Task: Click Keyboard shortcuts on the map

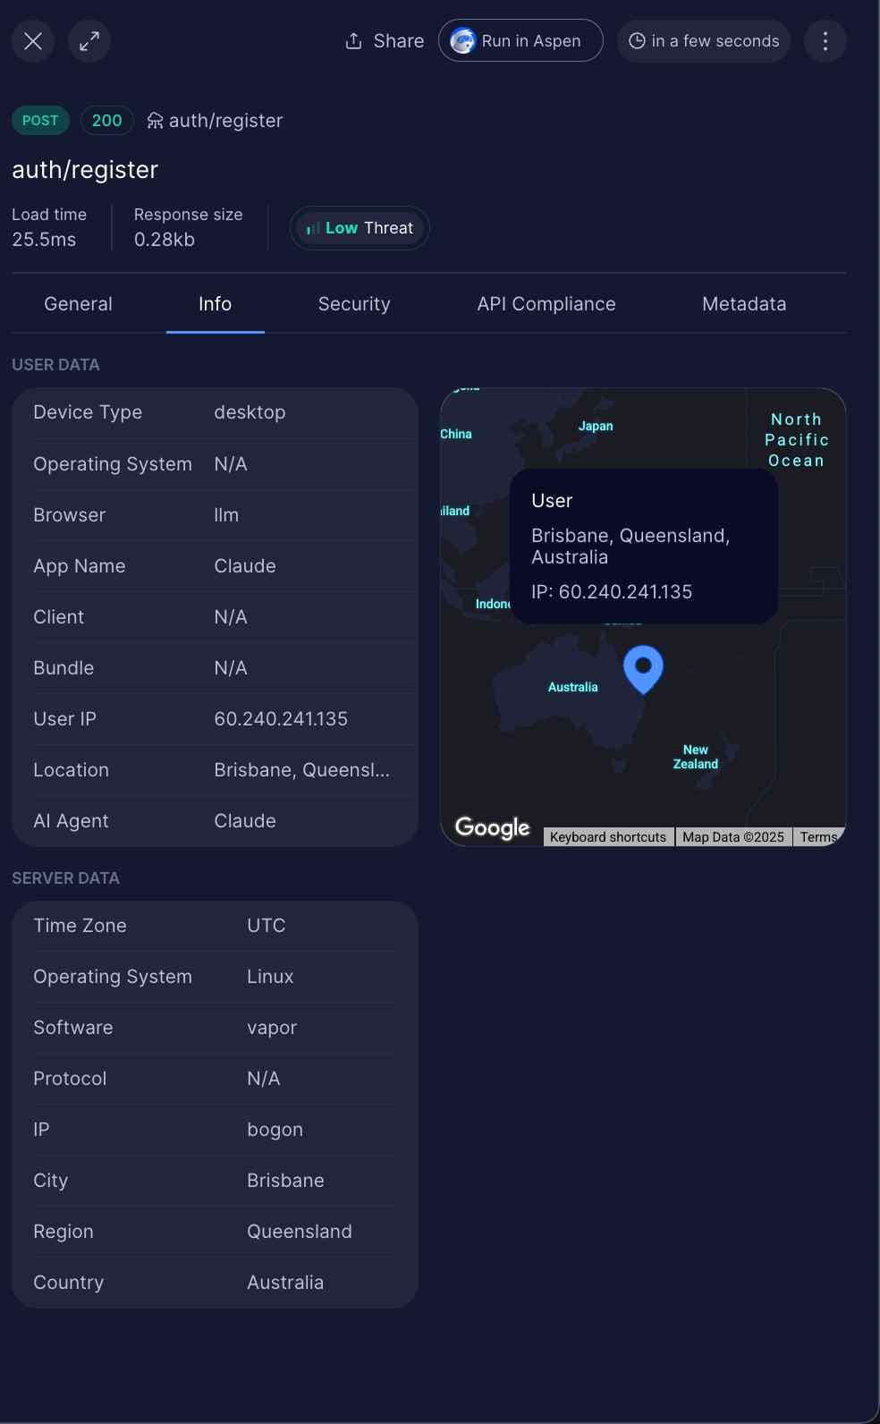Action: [608, 837]
